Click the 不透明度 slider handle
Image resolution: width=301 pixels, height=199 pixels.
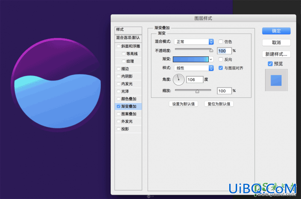[211, 50]
